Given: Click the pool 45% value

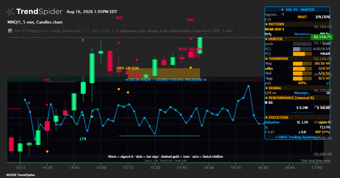Looking at the screenshot, I should coord(302,83).
